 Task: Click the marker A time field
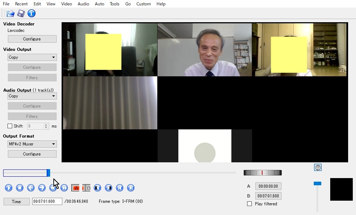click(268, 186)
